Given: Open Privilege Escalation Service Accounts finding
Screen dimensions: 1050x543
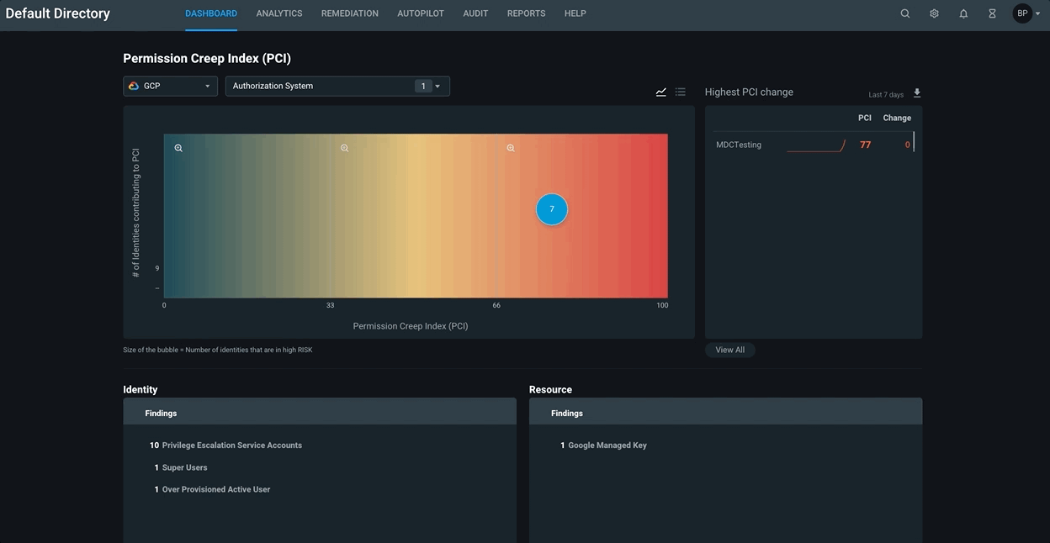Looking at the screenshot, I should (231, 445).
